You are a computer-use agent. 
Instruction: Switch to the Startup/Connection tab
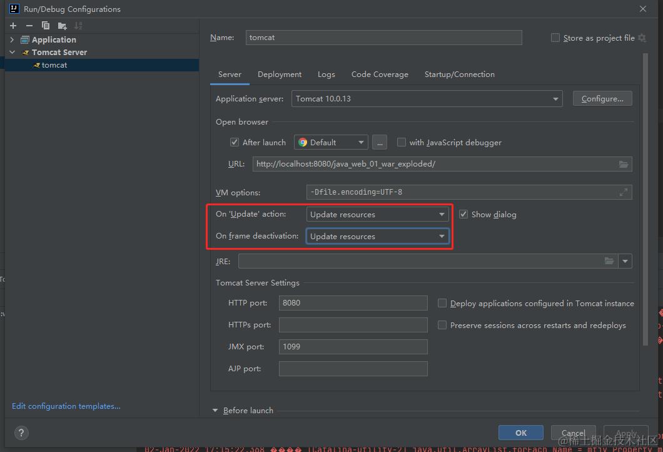coord(460,74)
